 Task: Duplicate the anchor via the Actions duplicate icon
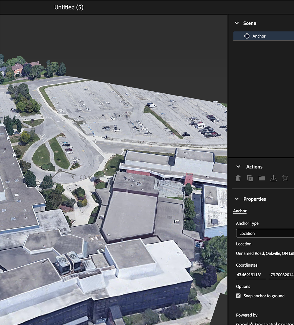tap(250, 178)
